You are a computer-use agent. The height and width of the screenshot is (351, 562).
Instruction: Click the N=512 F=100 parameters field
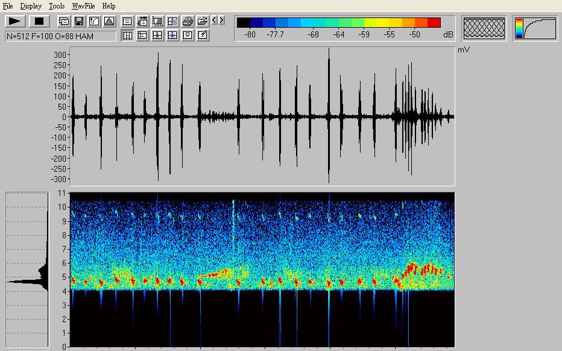tap(60, 36)
